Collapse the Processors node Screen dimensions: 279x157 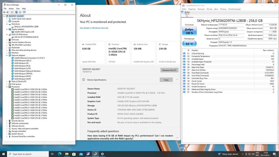pos(7,87)
